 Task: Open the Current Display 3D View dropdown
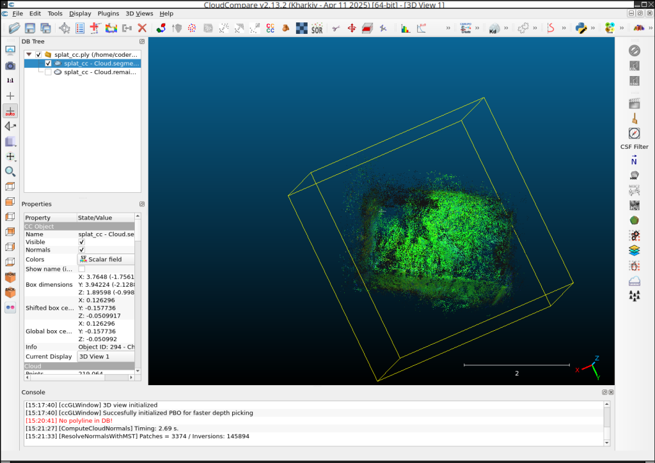[x=106, y=356]
